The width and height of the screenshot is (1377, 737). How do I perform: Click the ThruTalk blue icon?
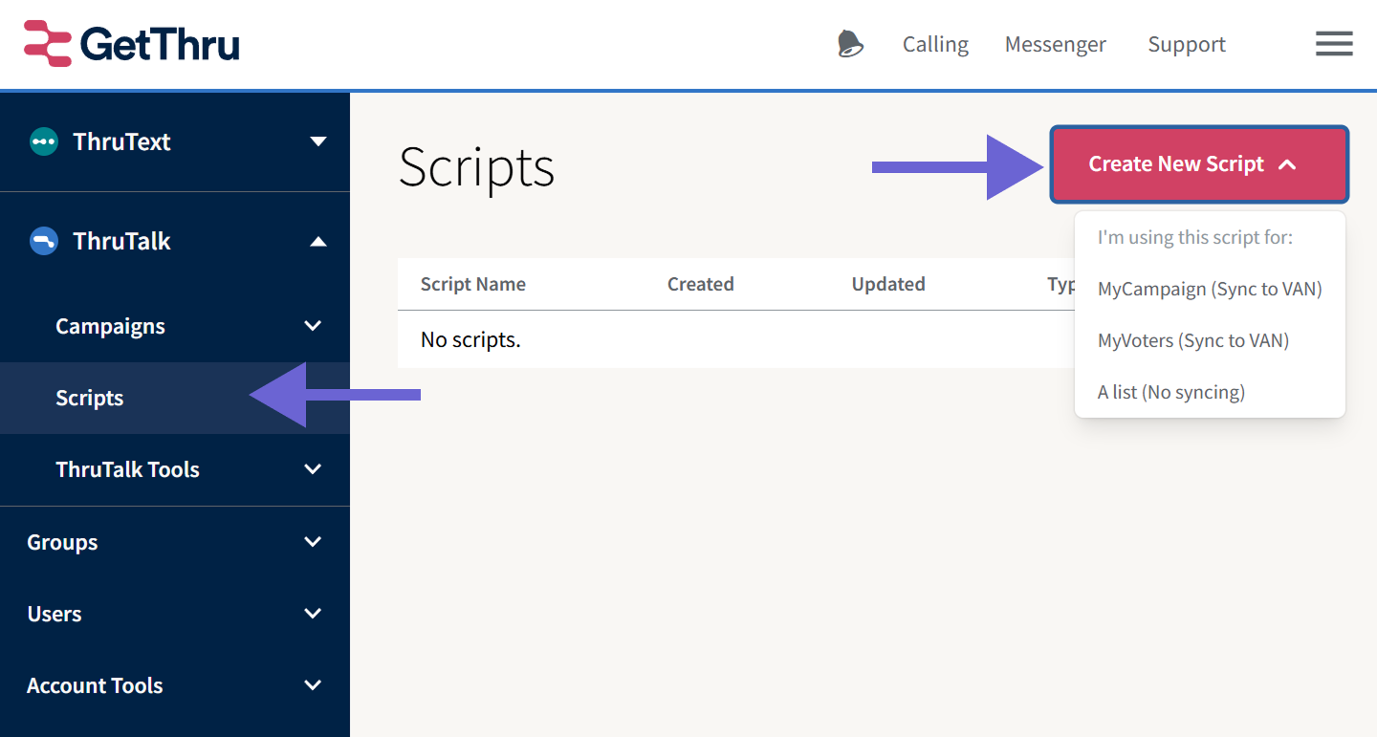pyautogui.click(x=44, y=241)
